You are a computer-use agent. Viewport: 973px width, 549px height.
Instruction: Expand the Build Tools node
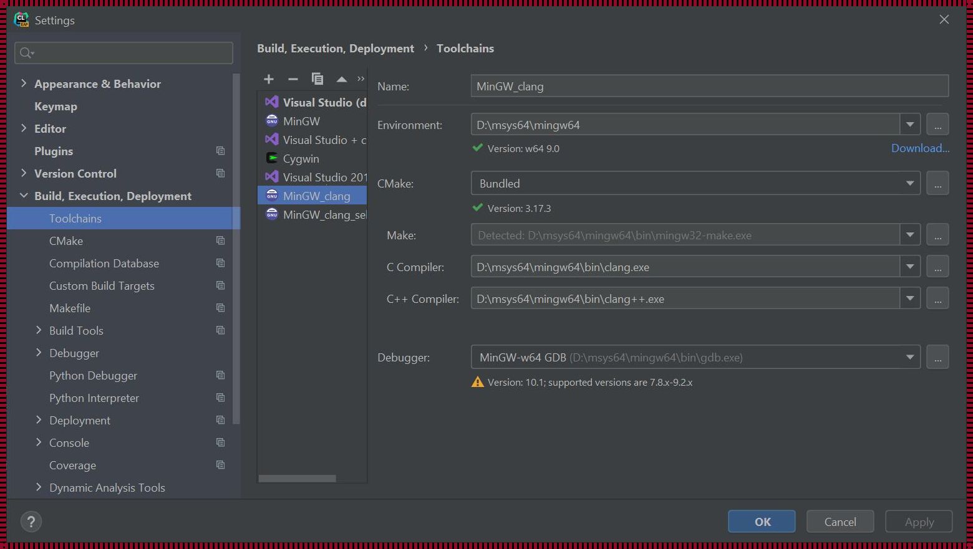click(39, 330)
